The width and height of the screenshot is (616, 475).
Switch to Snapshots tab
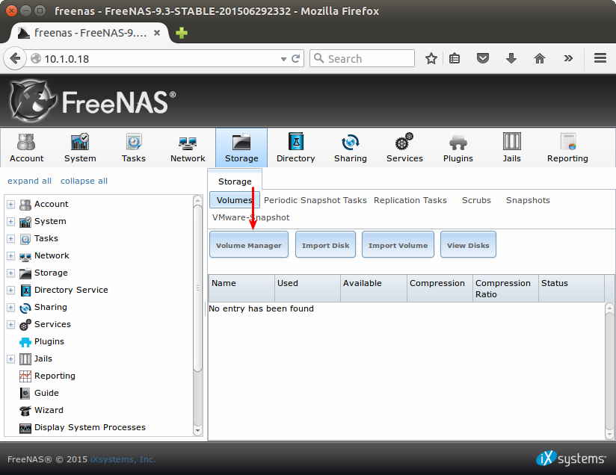[528, 200]
